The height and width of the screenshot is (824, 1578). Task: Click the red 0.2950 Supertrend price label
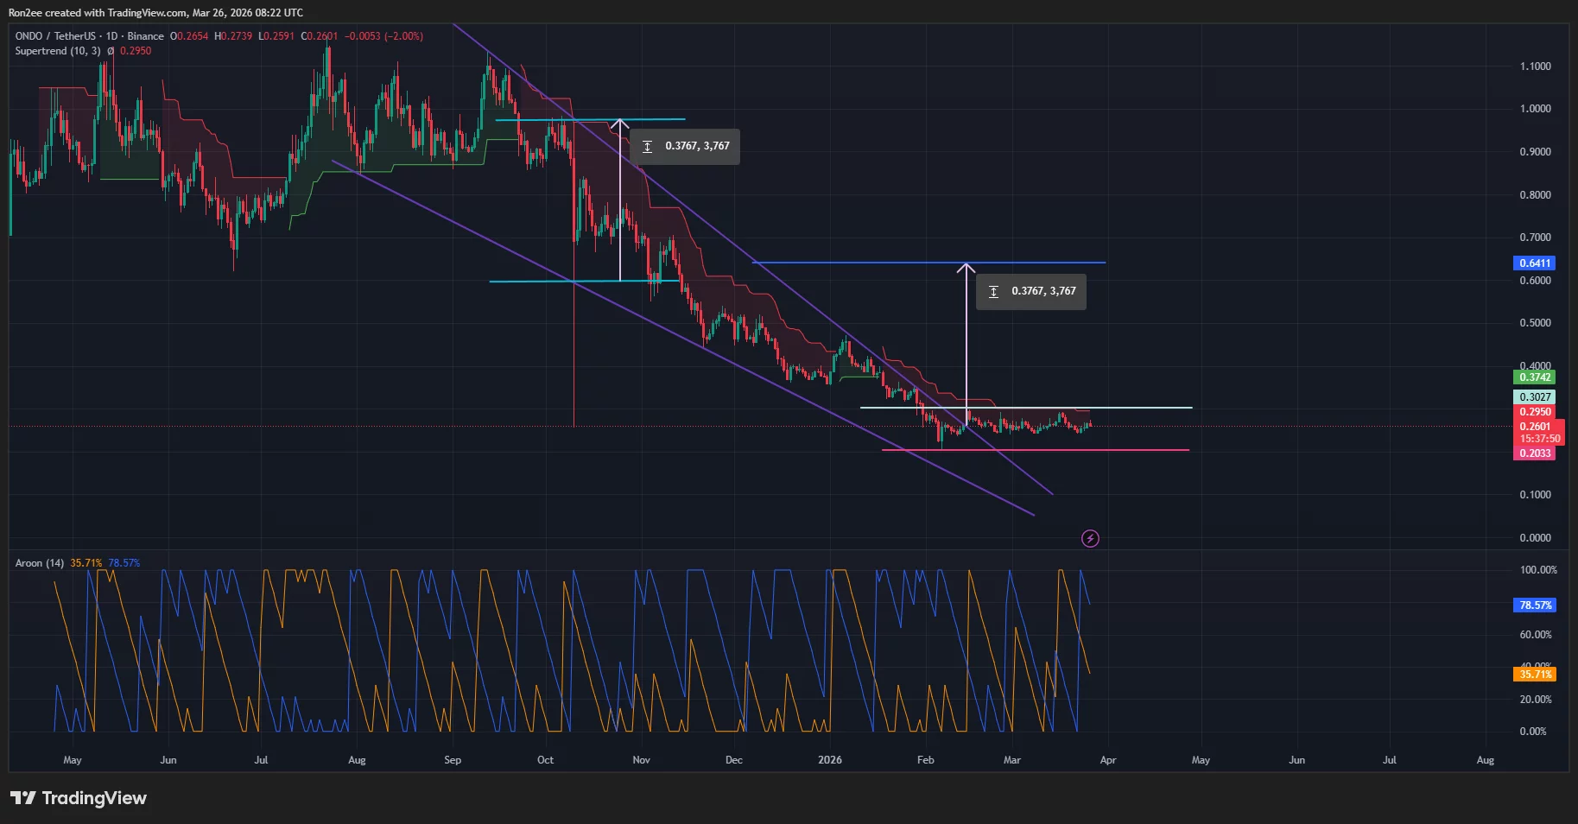coord(1535,412)
